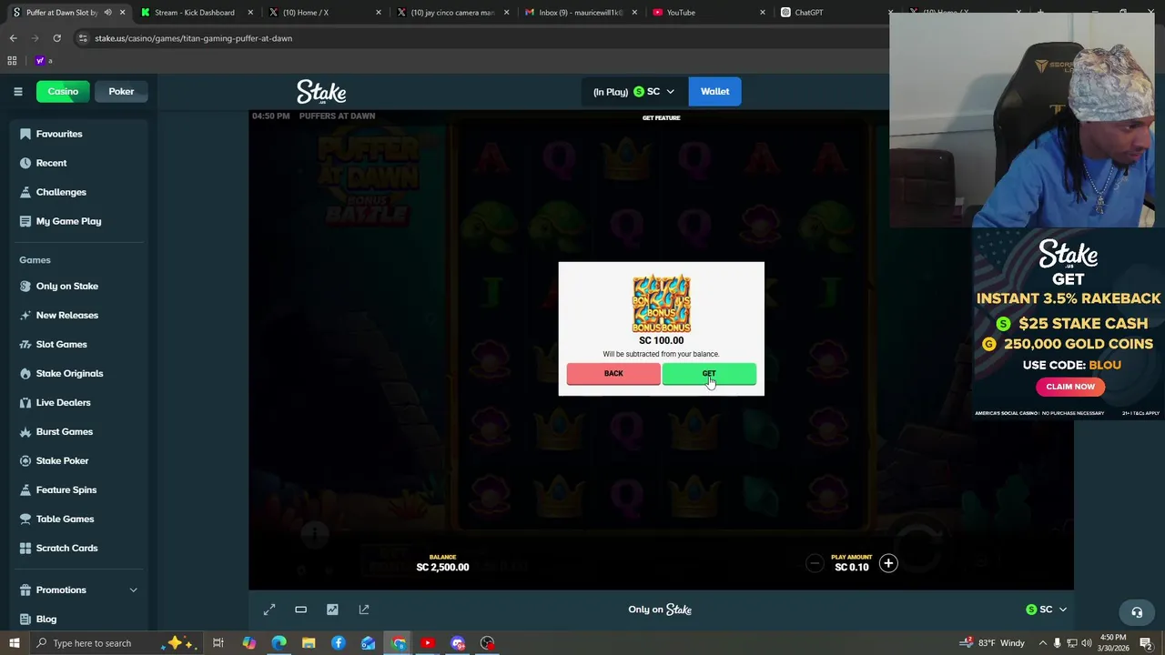
Task: Open the Stake sidebar hamburger menu
Action: coord(17,91)
